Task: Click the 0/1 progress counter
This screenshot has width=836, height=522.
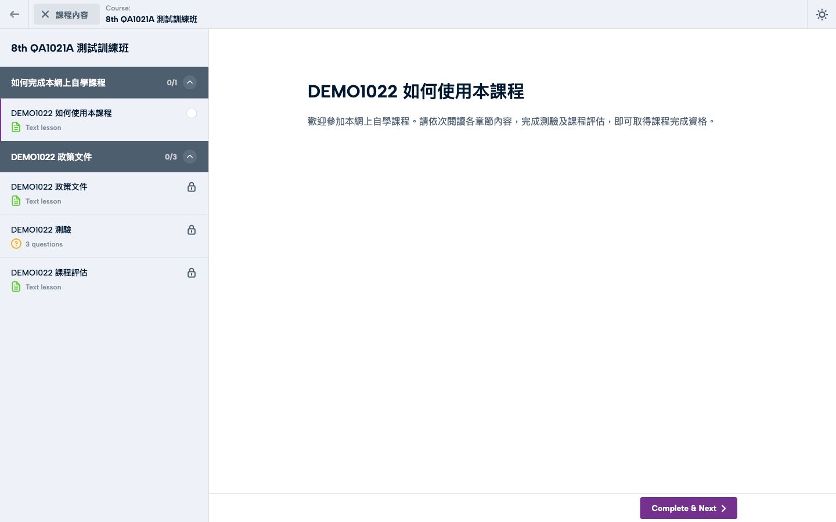Action: pos(172,82)
